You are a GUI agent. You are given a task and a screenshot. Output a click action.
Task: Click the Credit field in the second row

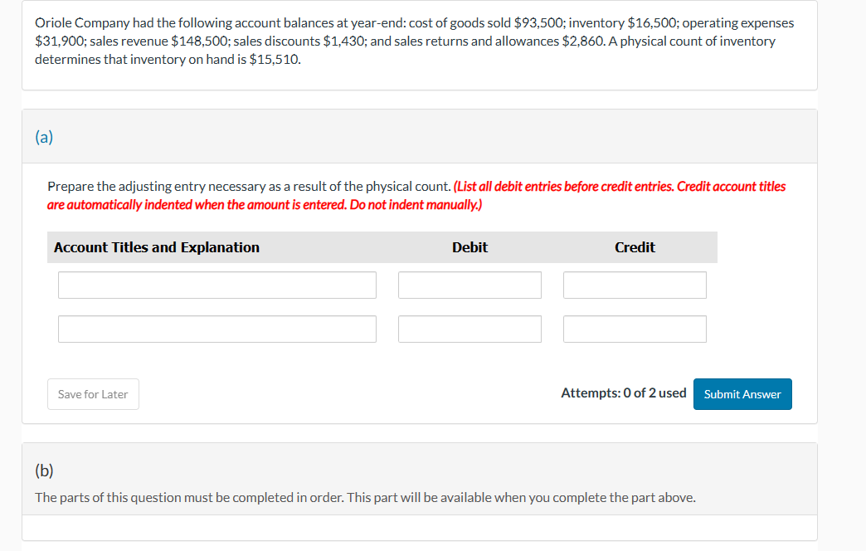pos(635,329)
